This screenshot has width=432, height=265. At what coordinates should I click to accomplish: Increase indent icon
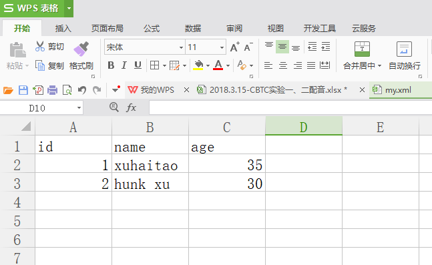tap(325, 47)
